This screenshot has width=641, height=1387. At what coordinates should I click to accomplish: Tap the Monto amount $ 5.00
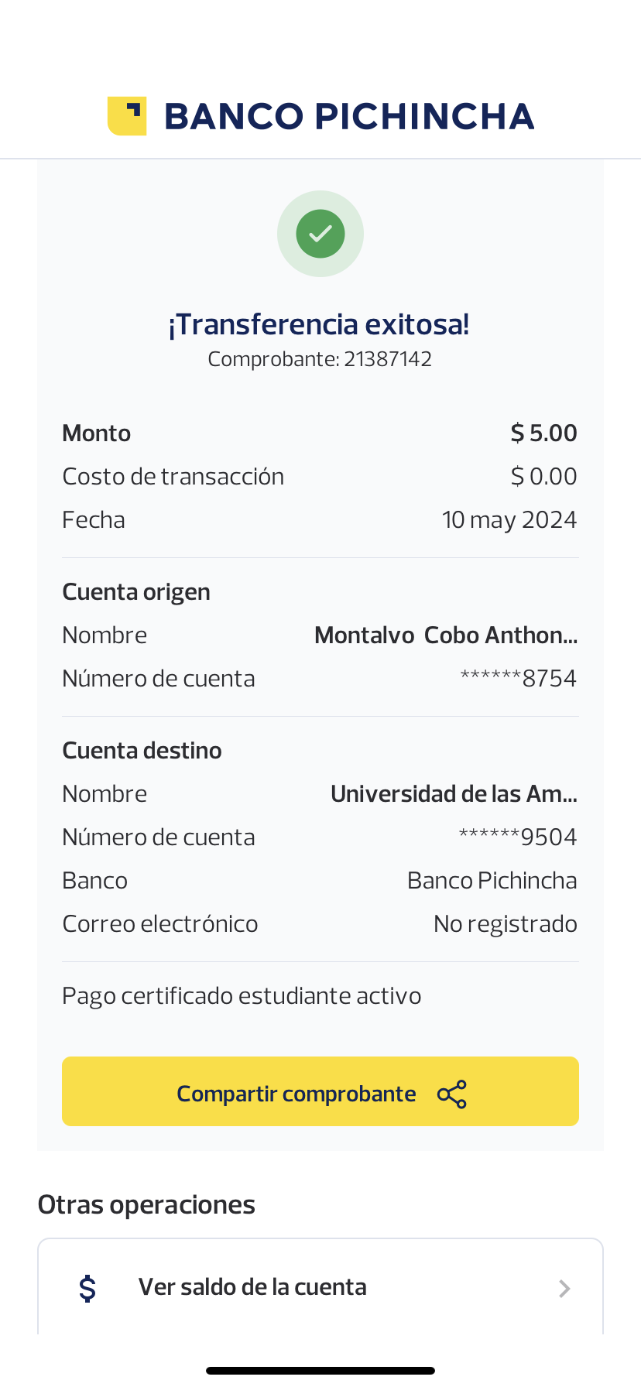[x=543, y=433]
